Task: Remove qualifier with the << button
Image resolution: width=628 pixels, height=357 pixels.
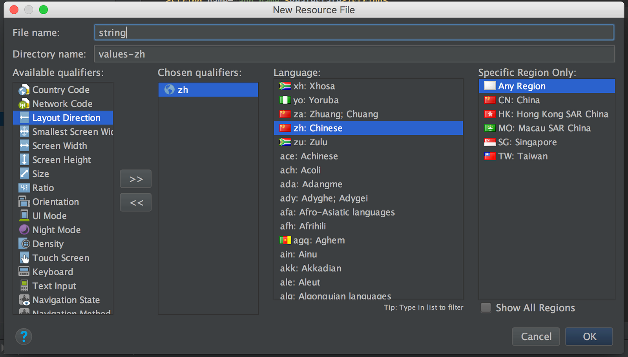Action: click(x=136, y=203)
